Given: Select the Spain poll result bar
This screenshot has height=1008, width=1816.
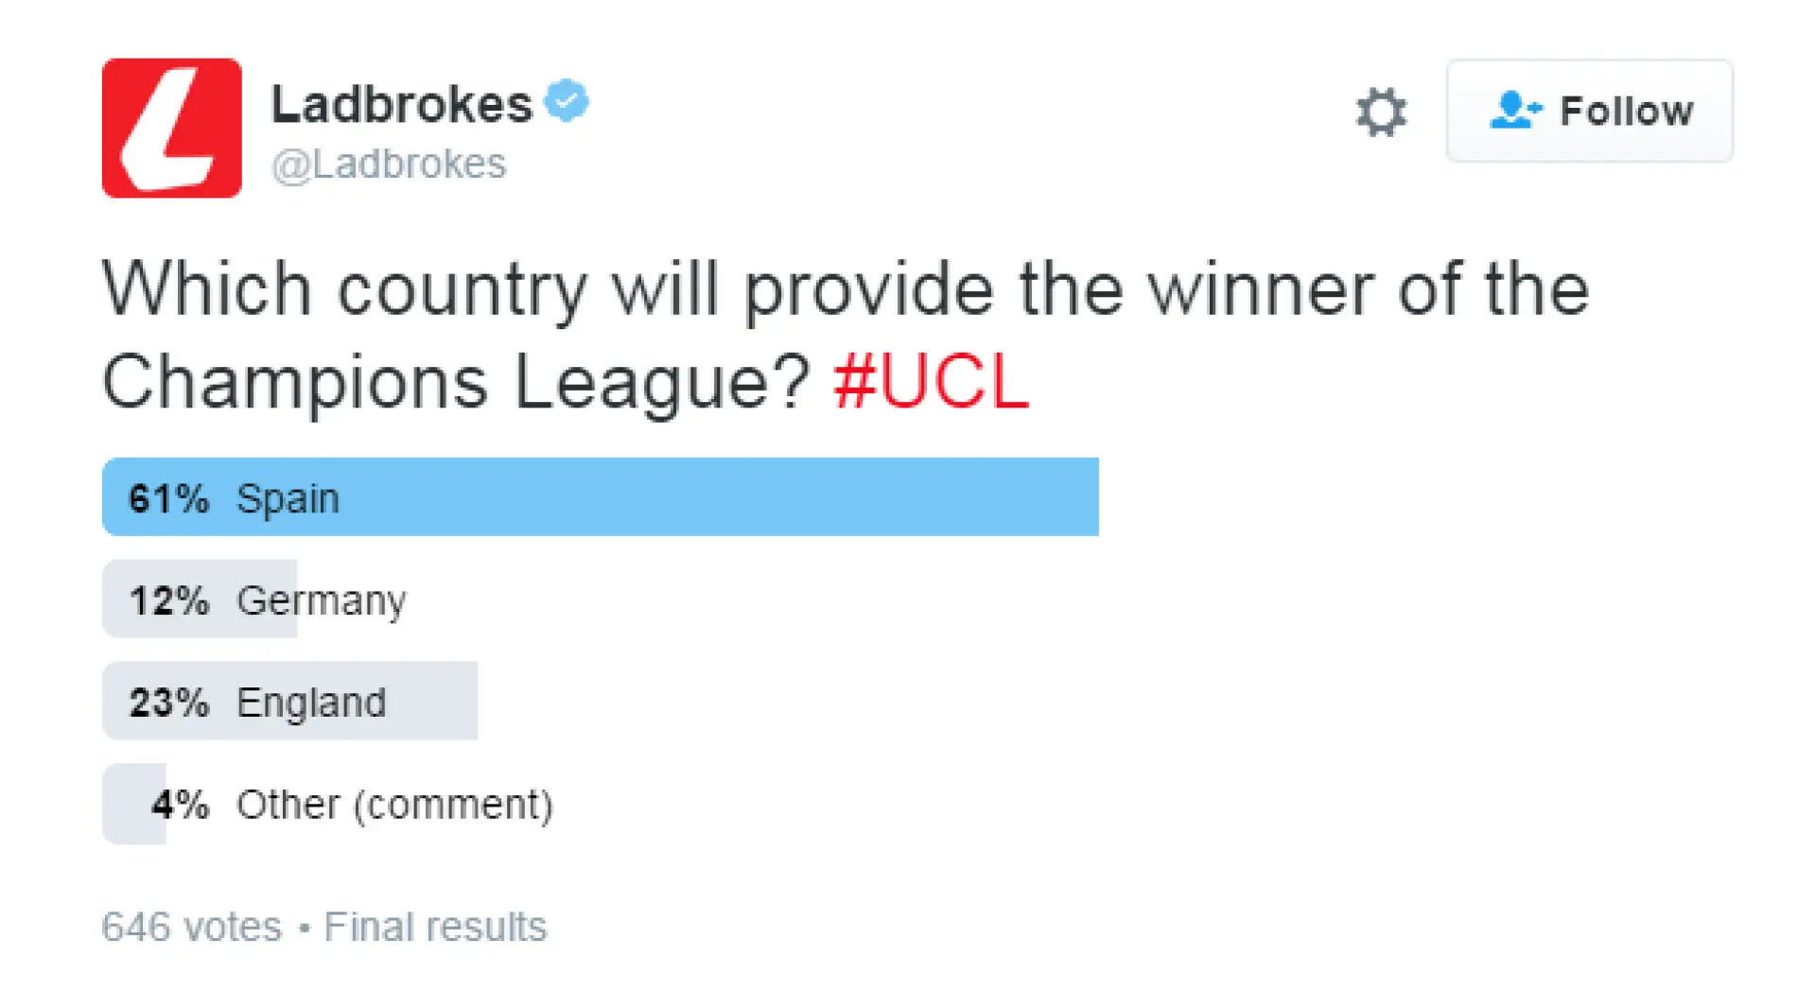Looking at the screenshot, I should click(x=601, y=497).
